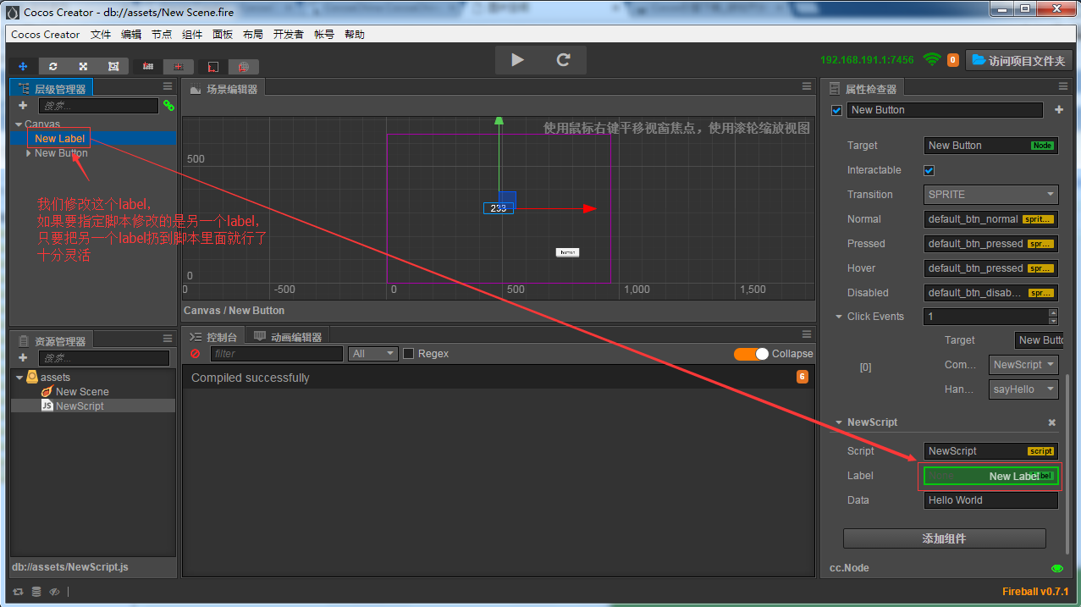Viewport: 1081px width, 607px height.
Task: Click the green link icon in hierarchy
Action: [168, 106]
